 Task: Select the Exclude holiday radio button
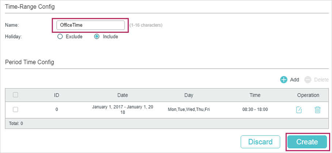coord(60,37)
